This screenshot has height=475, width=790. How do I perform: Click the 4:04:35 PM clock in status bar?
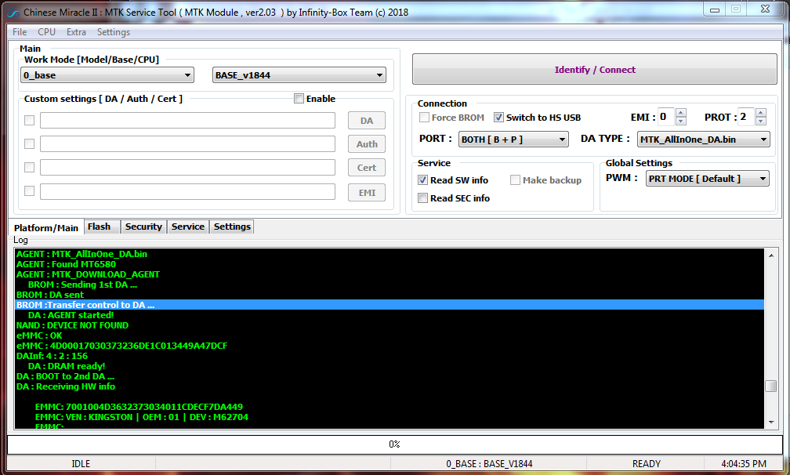tap(744, 464)
